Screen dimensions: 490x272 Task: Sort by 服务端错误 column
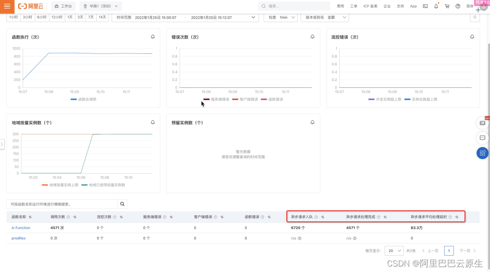(171, 217)
